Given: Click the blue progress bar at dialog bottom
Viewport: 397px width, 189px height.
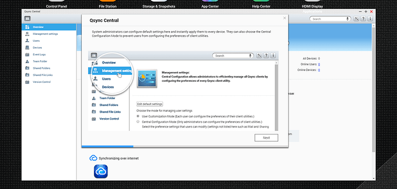Looking at the screenshot, I should coord(107,146).
